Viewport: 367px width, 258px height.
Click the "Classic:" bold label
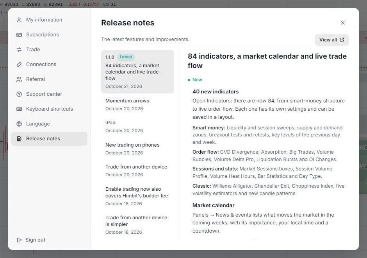point(202,186)
